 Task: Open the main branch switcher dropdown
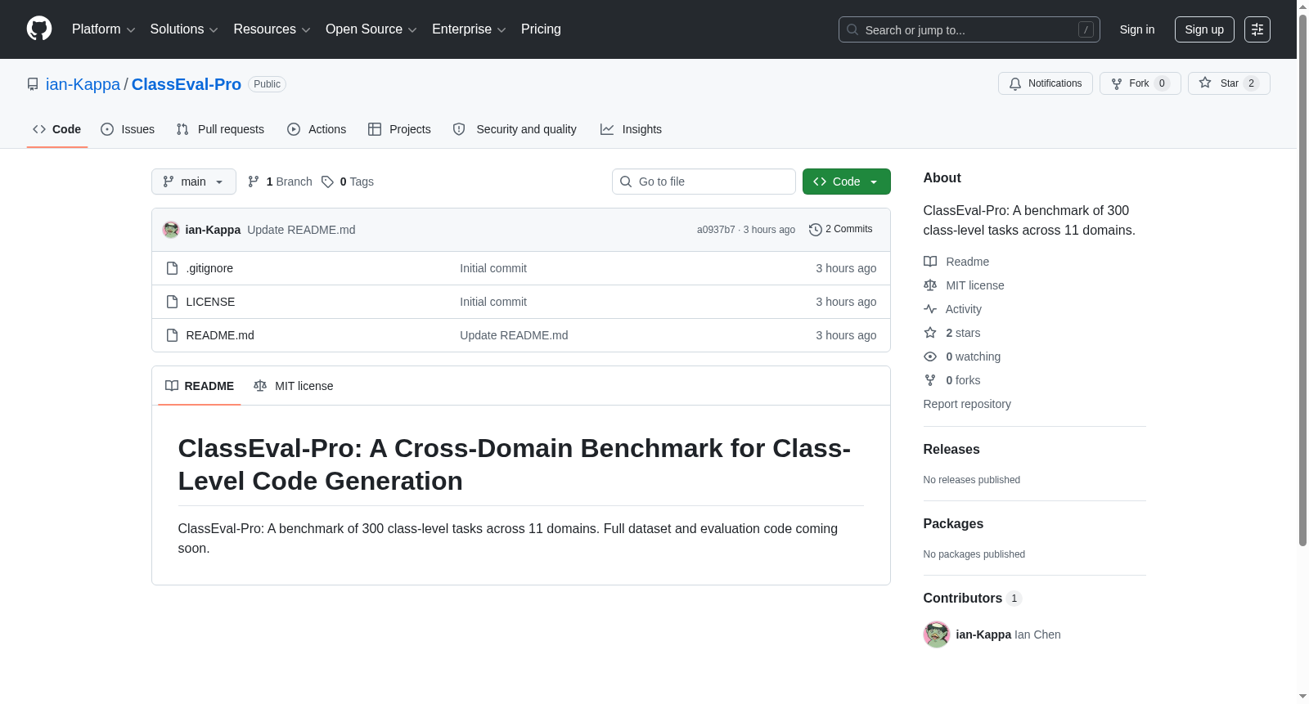tap(194, 182)
